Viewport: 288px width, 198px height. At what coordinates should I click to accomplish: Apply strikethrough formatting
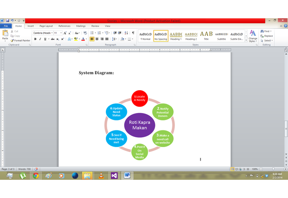[53, 39]
